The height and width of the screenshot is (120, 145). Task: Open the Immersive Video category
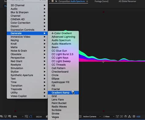coord(27,37)
